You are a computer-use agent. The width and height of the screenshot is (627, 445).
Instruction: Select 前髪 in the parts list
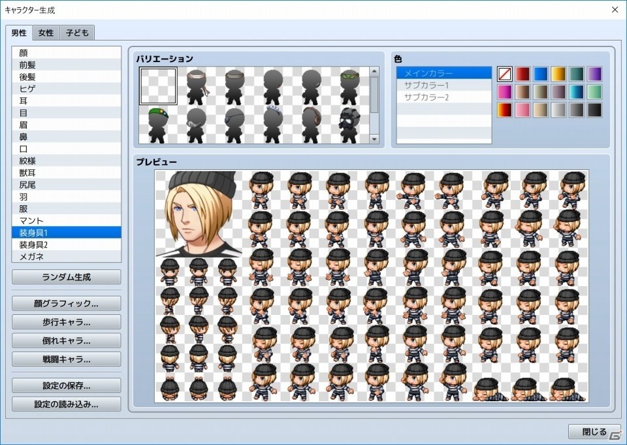67,65
